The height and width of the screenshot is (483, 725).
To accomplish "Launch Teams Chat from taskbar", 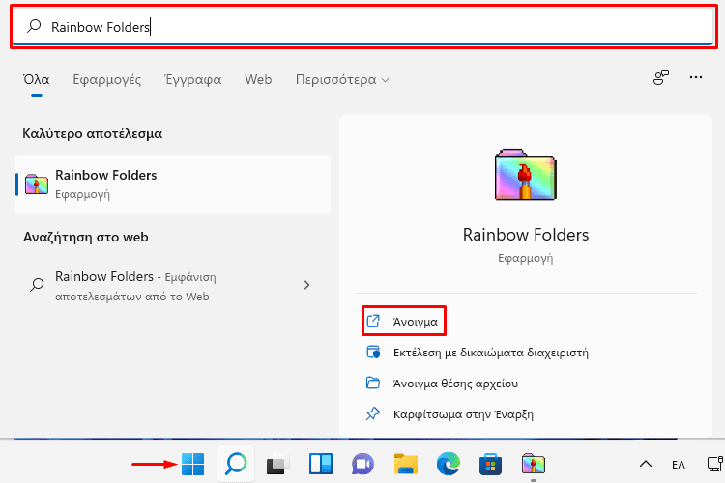I will pyautogui.click(x=362, y=464).
